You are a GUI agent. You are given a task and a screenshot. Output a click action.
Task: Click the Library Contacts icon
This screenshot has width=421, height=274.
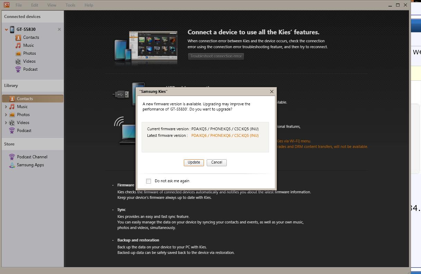12,99
